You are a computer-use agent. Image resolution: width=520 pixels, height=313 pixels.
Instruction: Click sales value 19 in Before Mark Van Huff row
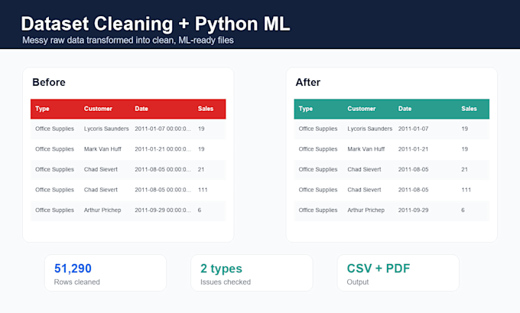pyautogui.click(x=201, y=149)
